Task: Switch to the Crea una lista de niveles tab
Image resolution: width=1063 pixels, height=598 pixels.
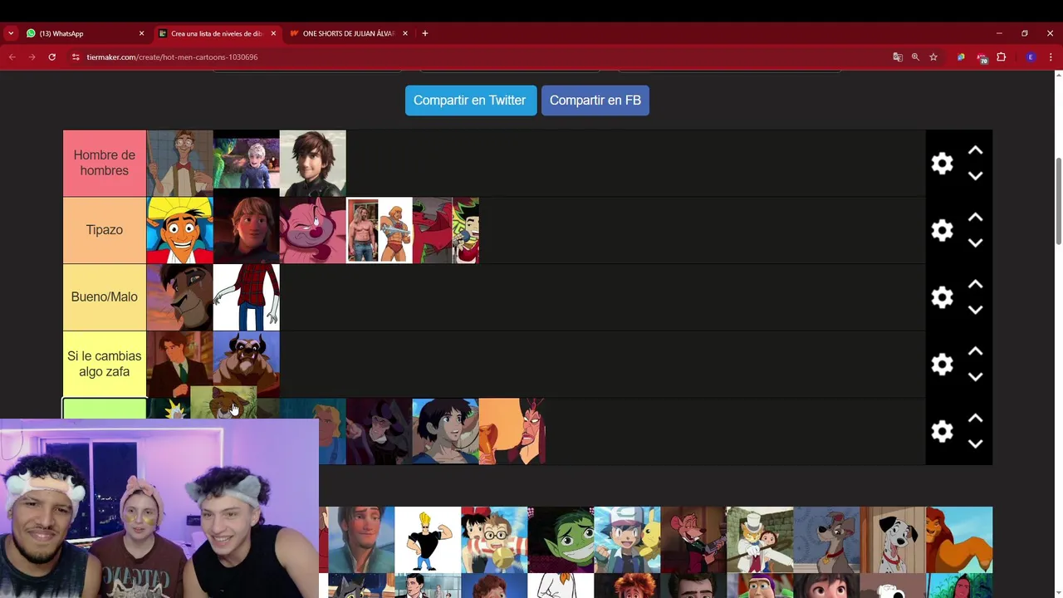Action: pos(216,33)
